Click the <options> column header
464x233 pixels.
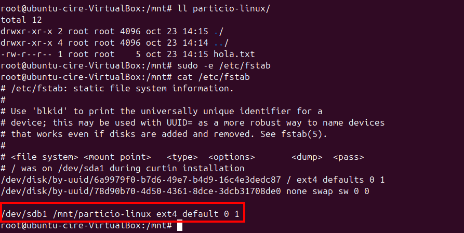pyautogui.click(x=232, y=157)
